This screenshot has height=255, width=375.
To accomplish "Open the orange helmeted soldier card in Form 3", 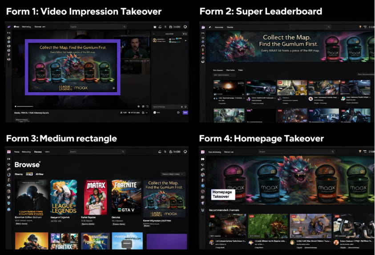I will [x=32, y=241].
